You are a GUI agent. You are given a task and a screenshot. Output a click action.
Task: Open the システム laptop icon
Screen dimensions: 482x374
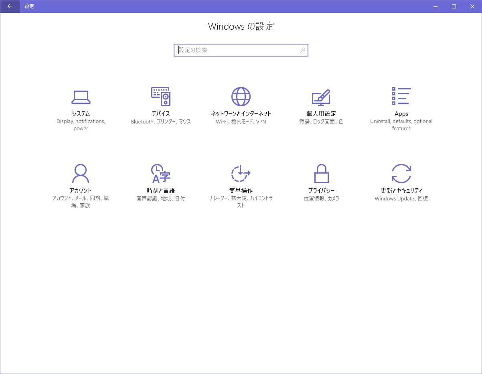(x=81, y=97)
